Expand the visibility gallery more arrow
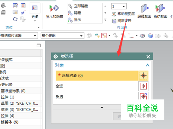Screen dimensions: 173x129 click(105, 20)
